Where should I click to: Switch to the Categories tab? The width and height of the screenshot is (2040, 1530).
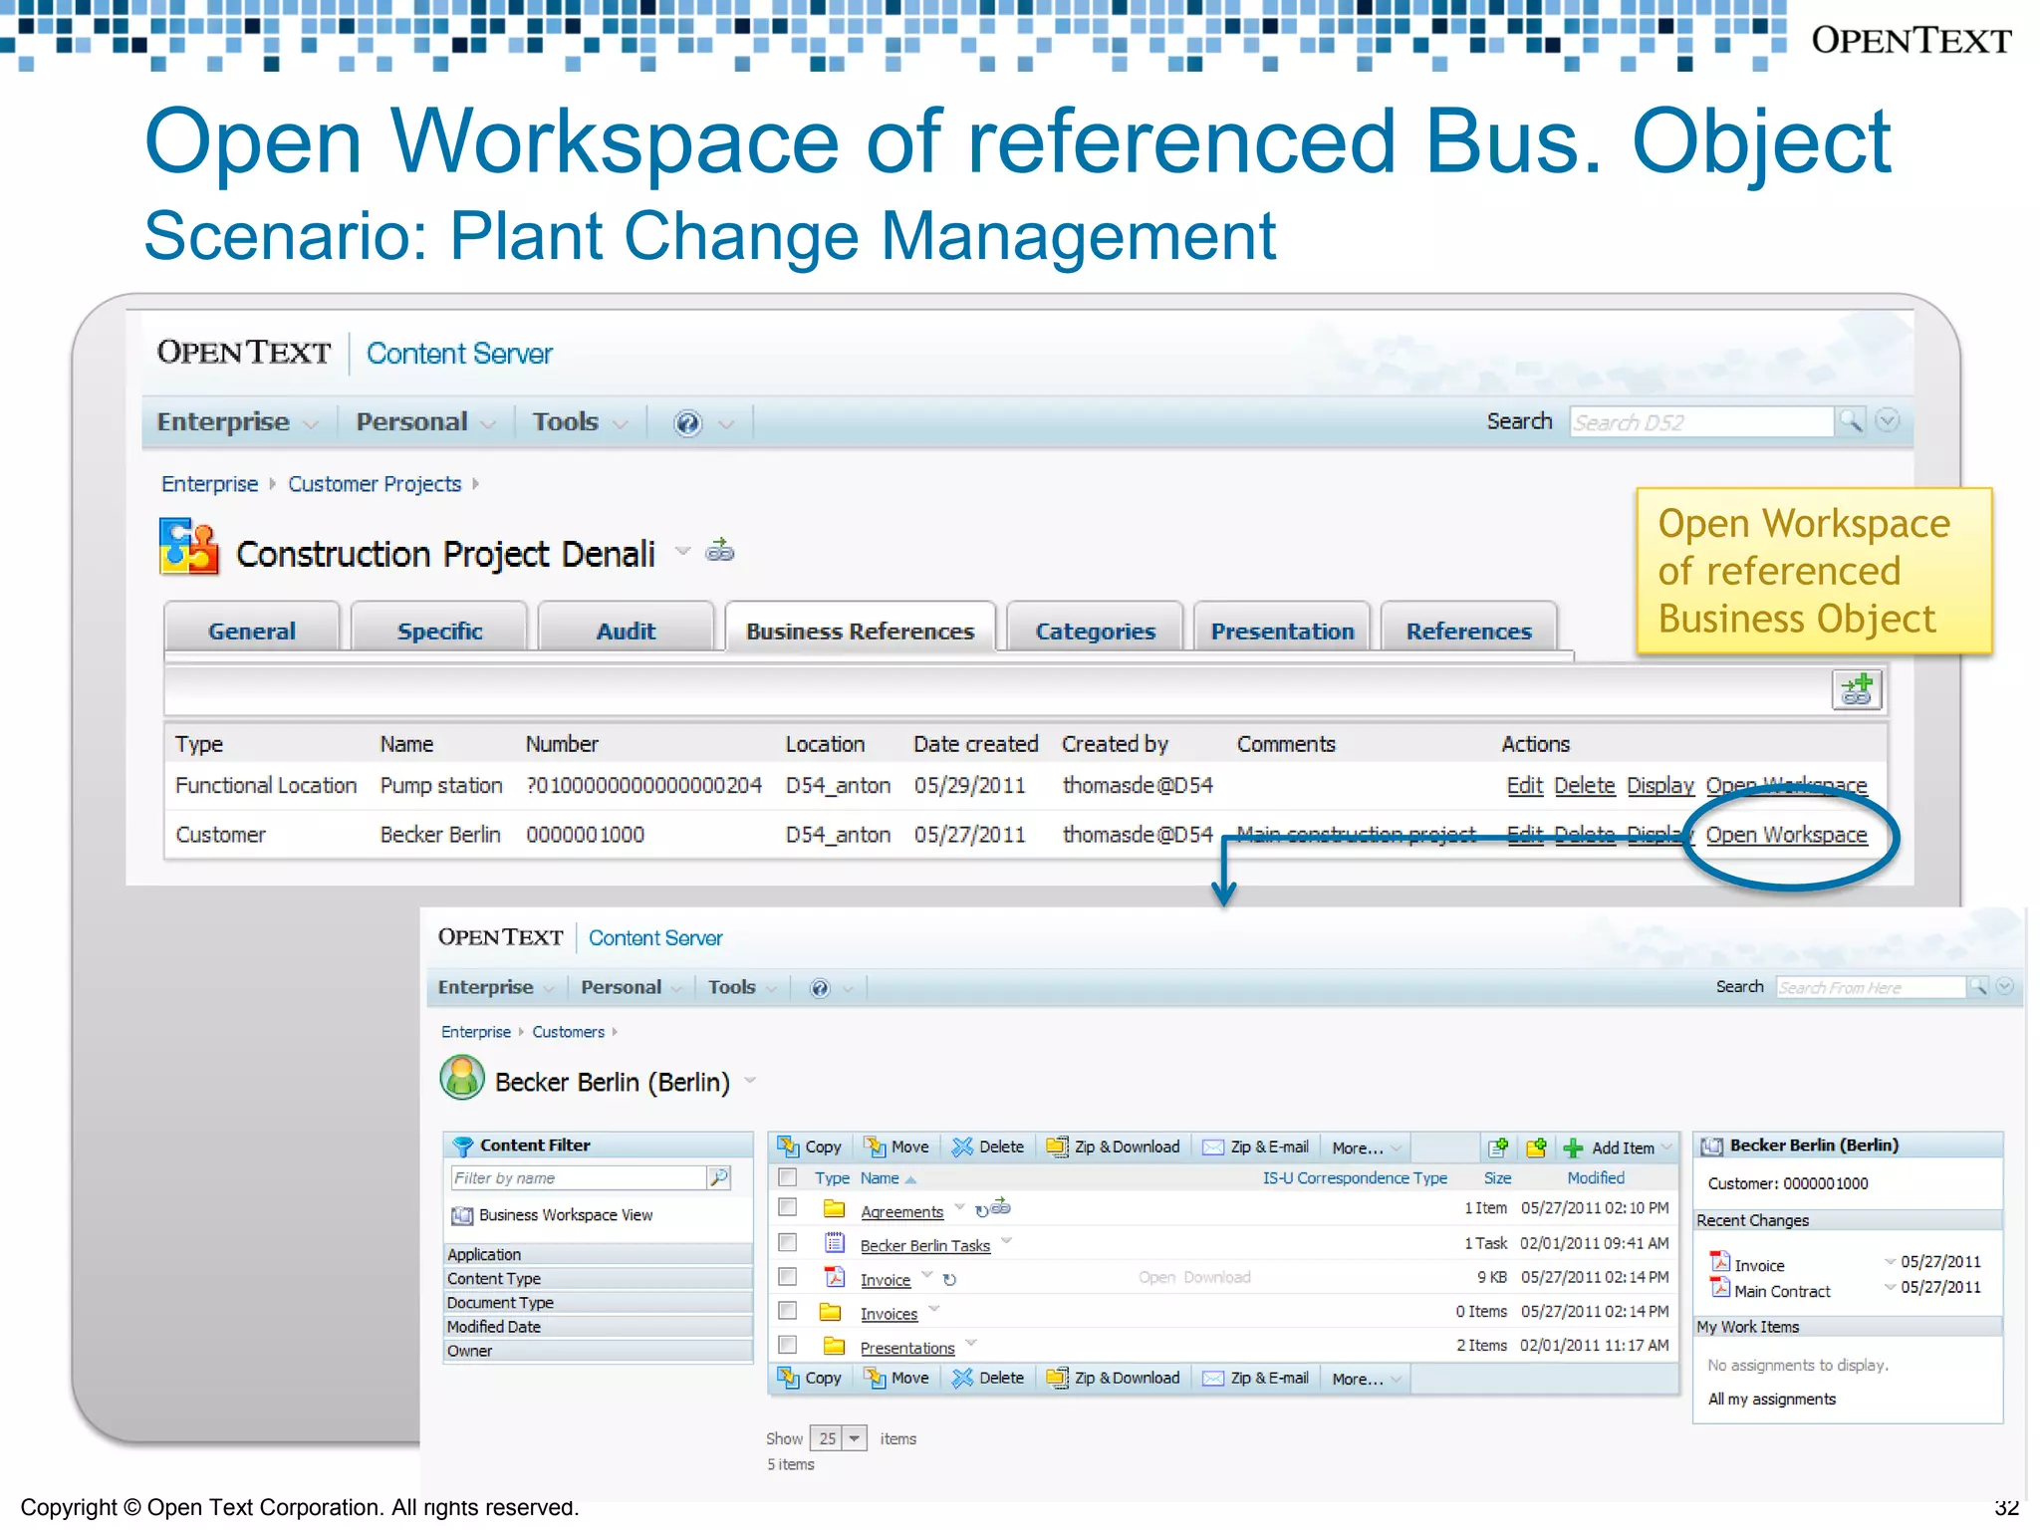(1095, 631)
